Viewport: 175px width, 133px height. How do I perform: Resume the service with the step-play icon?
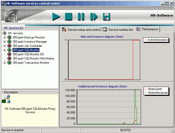94,17
